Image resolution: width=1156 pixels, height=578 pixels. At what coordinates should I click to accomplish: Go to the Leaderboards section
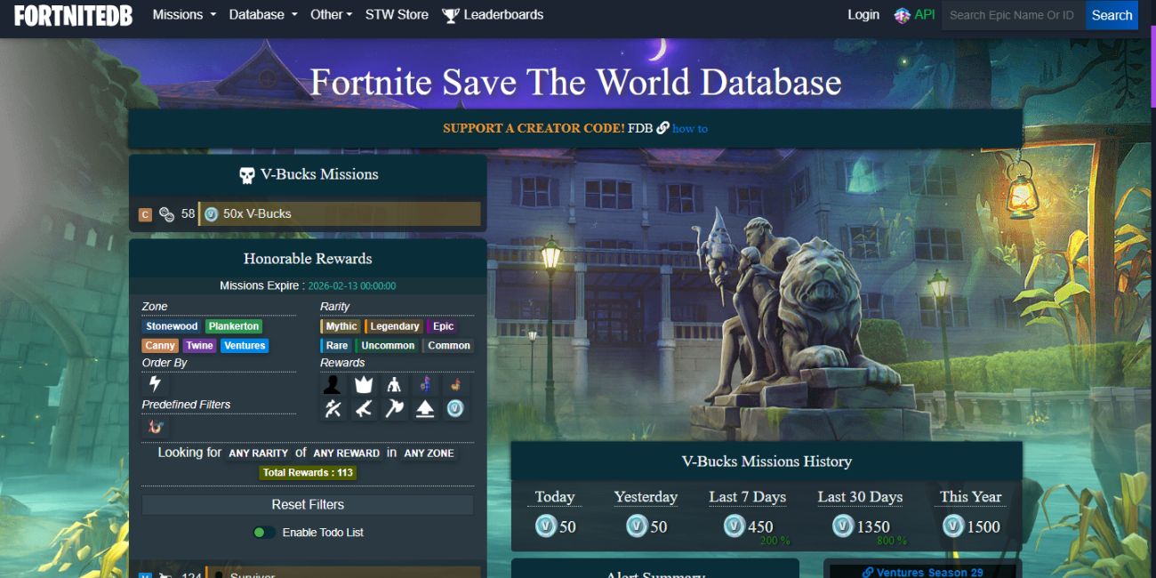click(501, 14)
